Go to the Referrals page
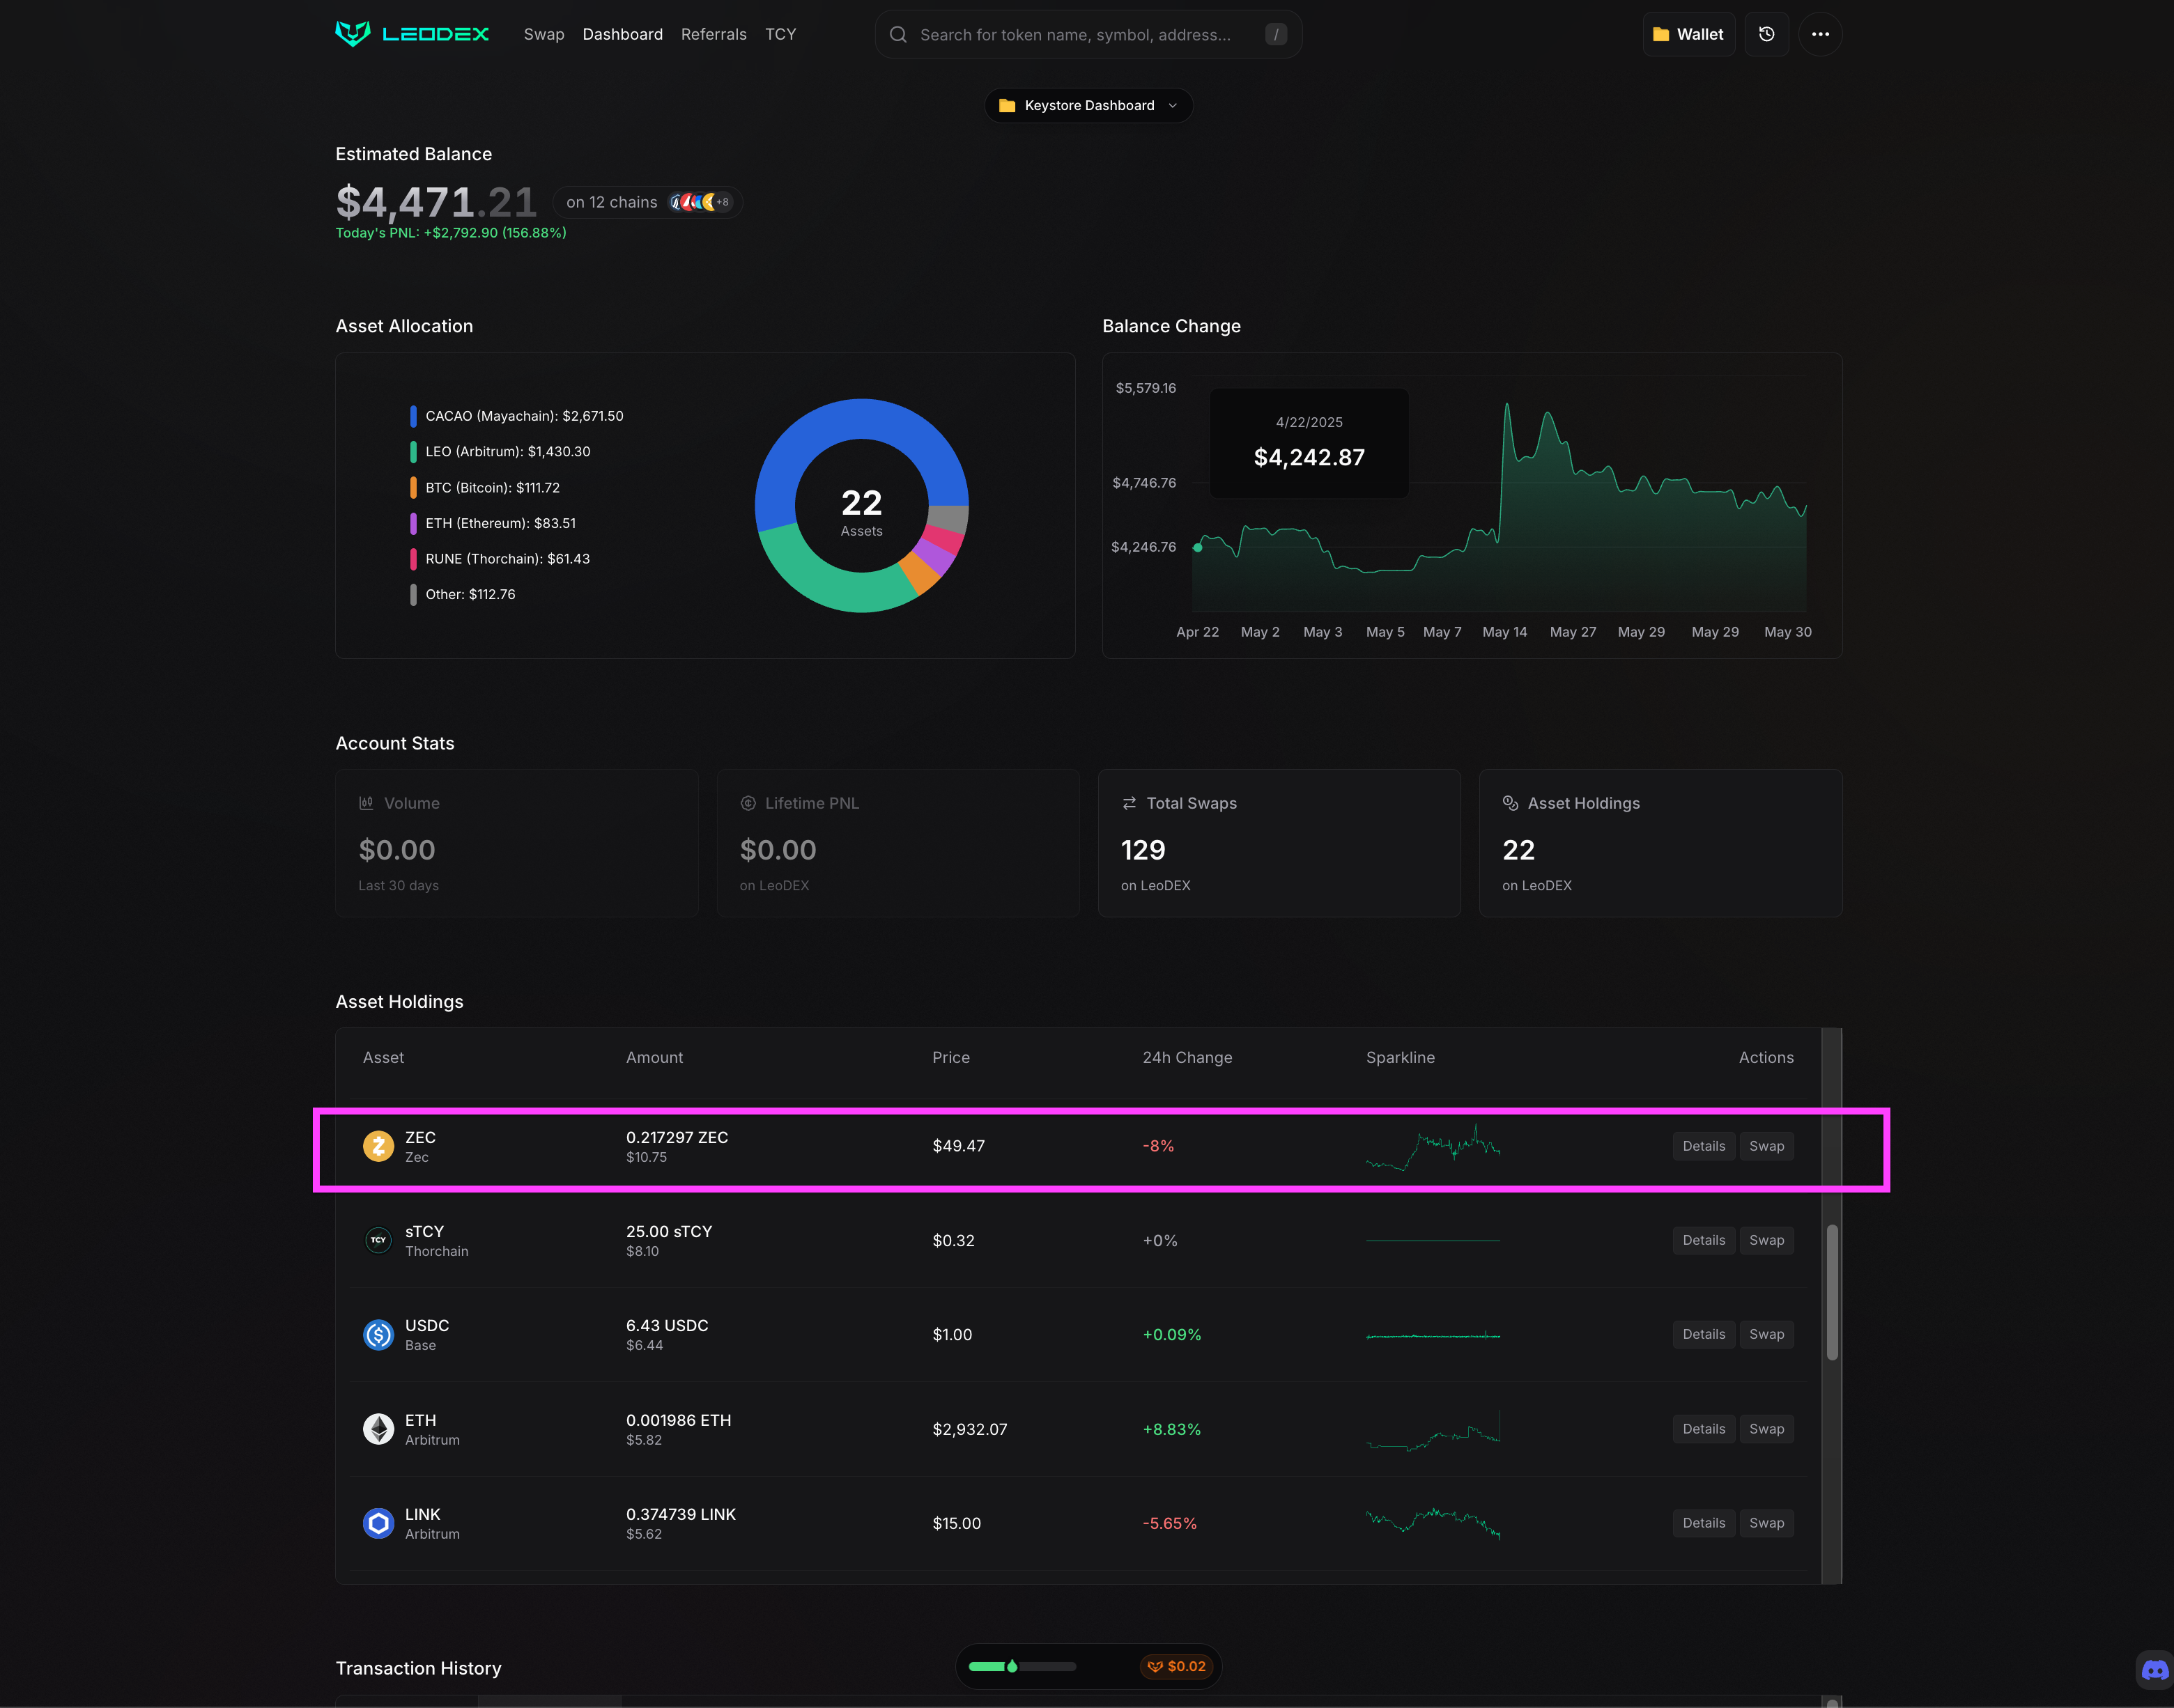This screenshot has width=2174, height=1708. pos(714,34)
